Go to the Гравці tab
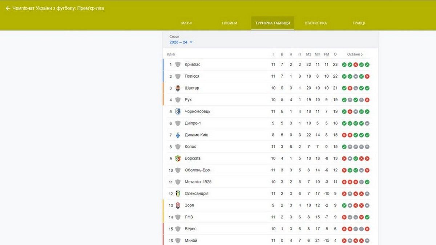The height and width of the screenshot is (245, 436). (x=359, y=23)
